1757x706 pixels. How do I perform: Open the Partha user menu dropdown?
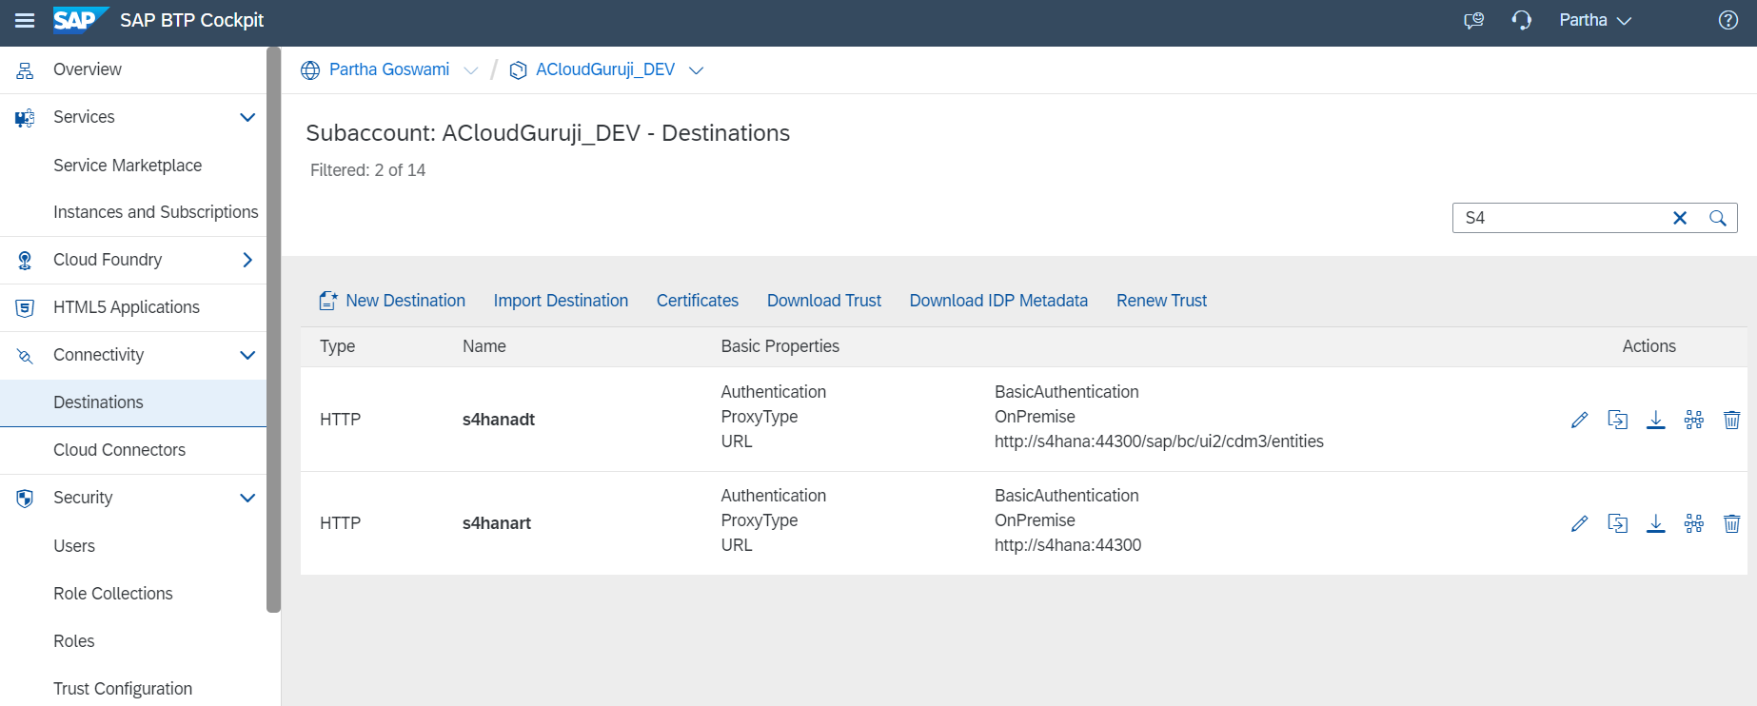point(1595,21)
